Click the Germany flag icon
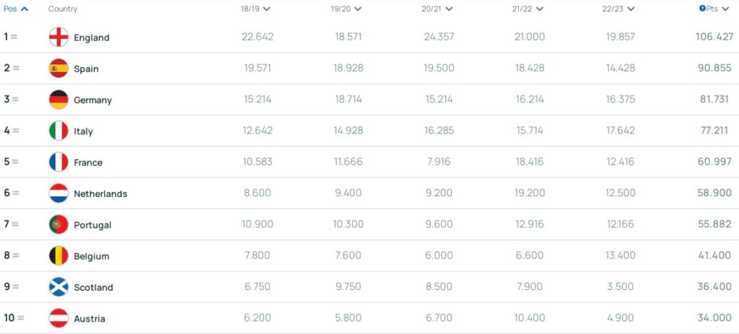Screen dimensions: 739x334 coord(58,100)
